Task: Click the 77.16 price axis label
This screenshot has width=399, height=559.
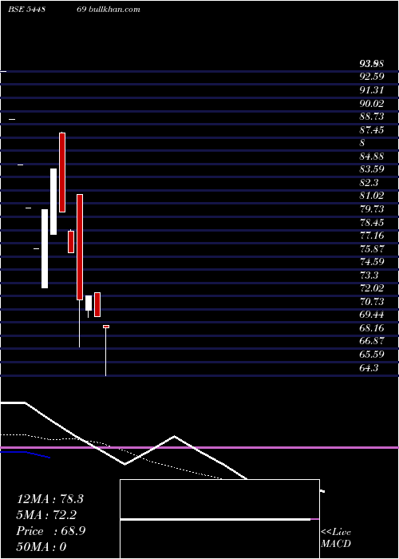Action: point(372,236)
